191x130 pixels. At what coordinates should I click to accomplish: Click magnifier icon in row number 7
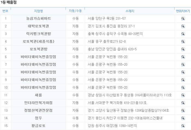183,65
